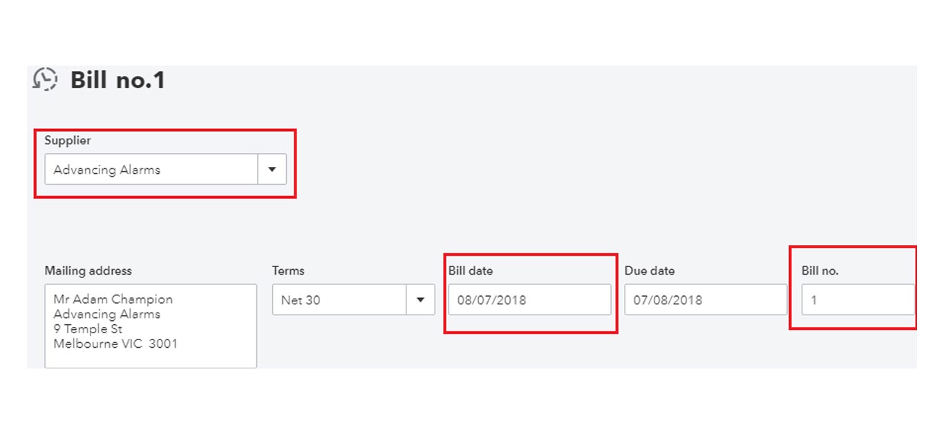
Task: Place cursor on 9 Temple St line
Action: 88,328
